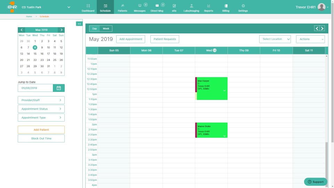Click the 12pm time label

(94, 64)
